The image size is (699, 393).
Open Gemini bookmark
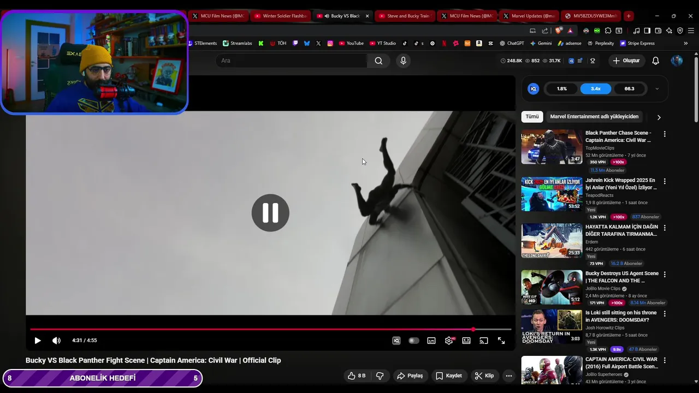541,43
